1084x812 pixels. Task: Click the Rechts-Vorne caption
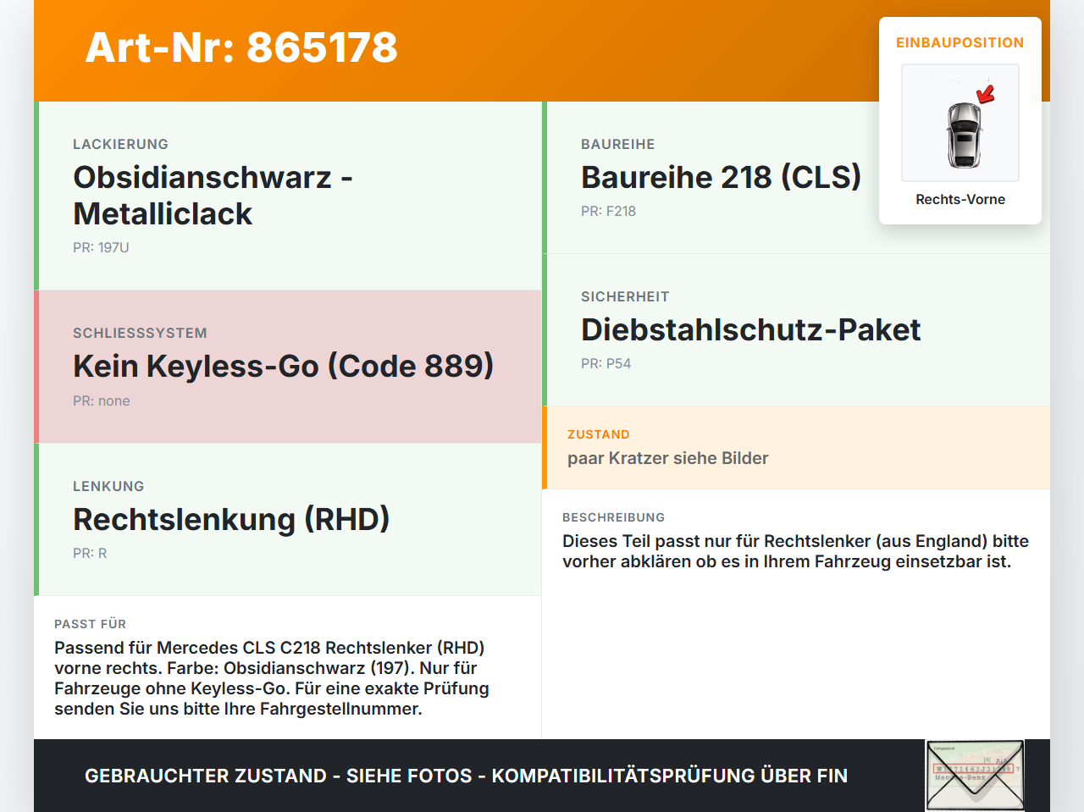point(960,199)
